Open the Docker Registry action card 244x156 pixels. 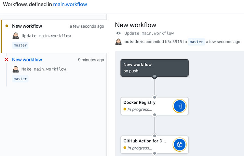coord(155,106)
